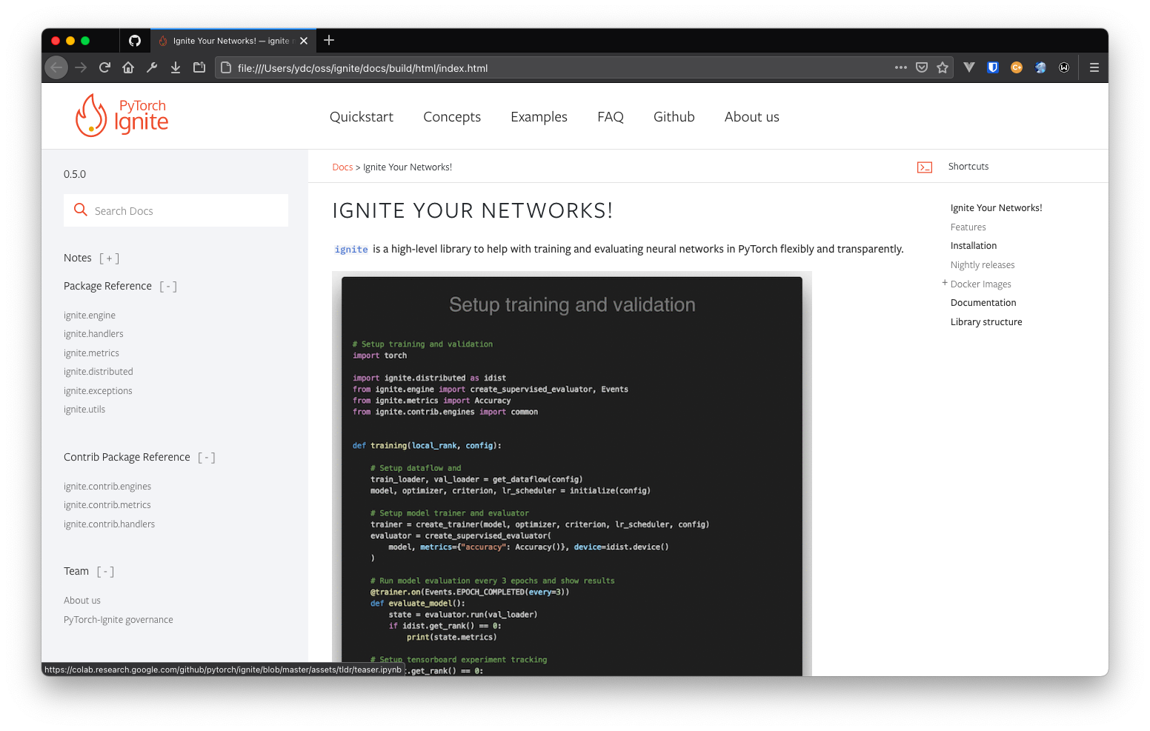The height and width of the screenshot is (731, 1150).
Task: Open the ignite.metrics reference
Action: (91, 353)
